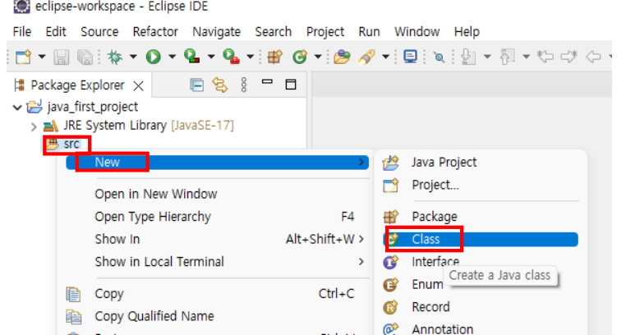Click Collapse All in Package Explorer
The width and height of the screenshot is (617, 335).
[196, 85]
